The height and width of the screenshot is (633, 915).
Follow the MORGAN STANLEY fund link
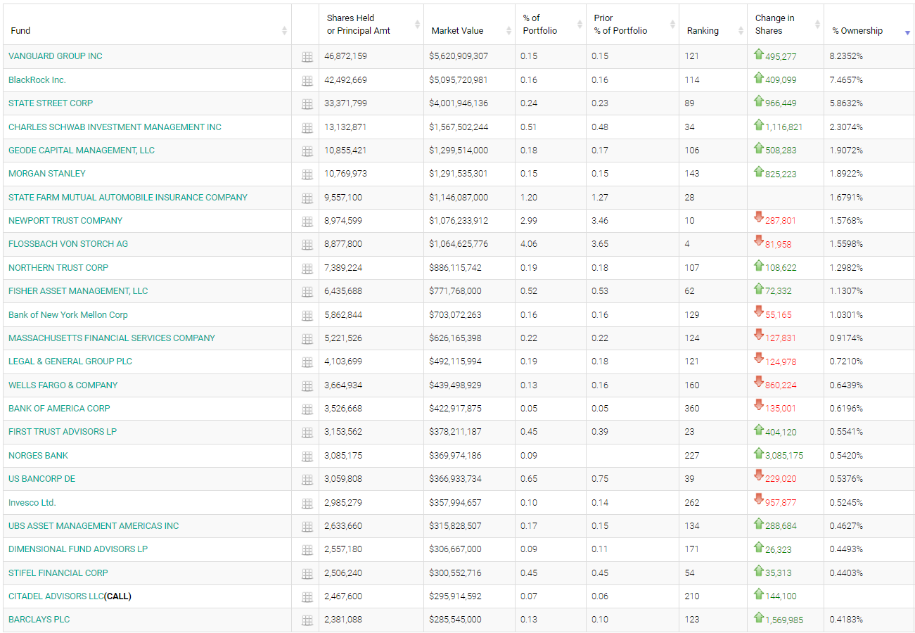coord(47,174)
